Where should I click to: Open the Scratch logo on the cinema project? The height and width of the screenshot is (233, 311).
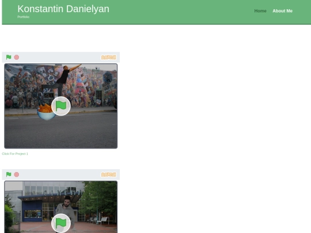(108, 174)
